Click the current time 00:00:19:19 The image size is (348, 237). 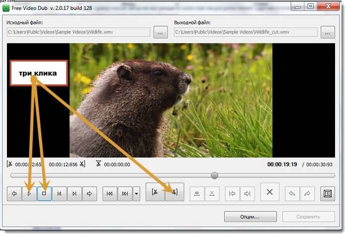282,164
